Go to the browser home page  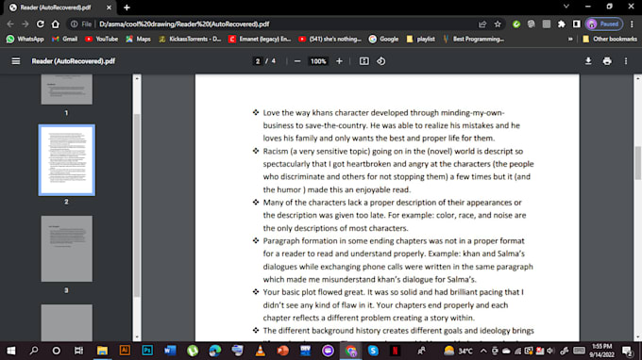tap(56, 25)
